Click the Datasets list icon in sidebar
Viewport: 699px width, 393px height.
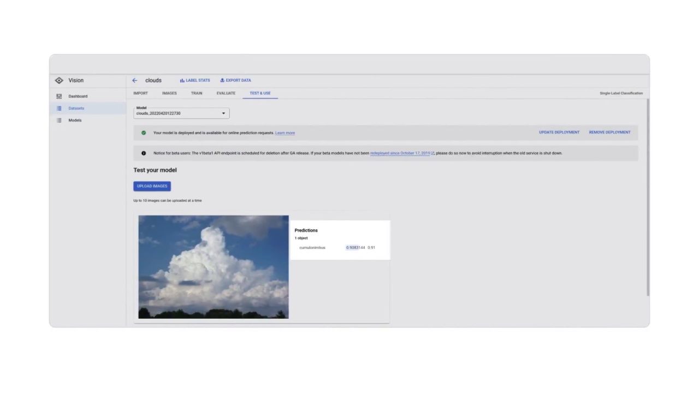(59, 108)
